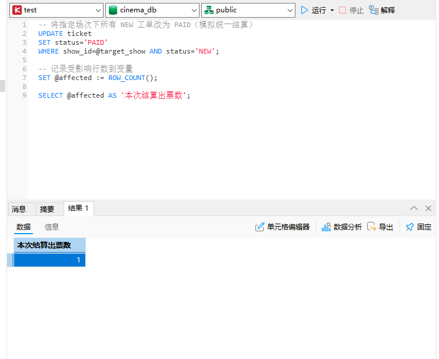The image size is (439, 359).
Task: Open the 单元格编辑器 cell editor
Action: click(282, 227)
